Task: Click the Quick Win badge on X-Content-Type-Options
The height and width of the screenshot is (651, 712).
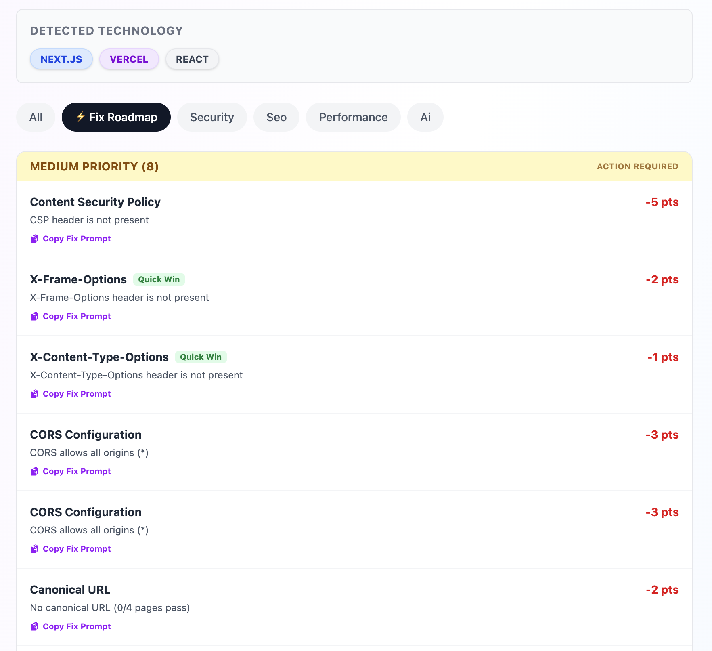Action: (201, 357)
